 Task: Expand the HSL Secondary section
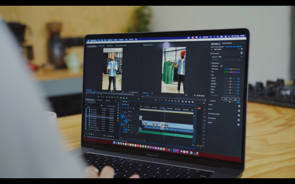pyautogui.click(x=212, y=118)
